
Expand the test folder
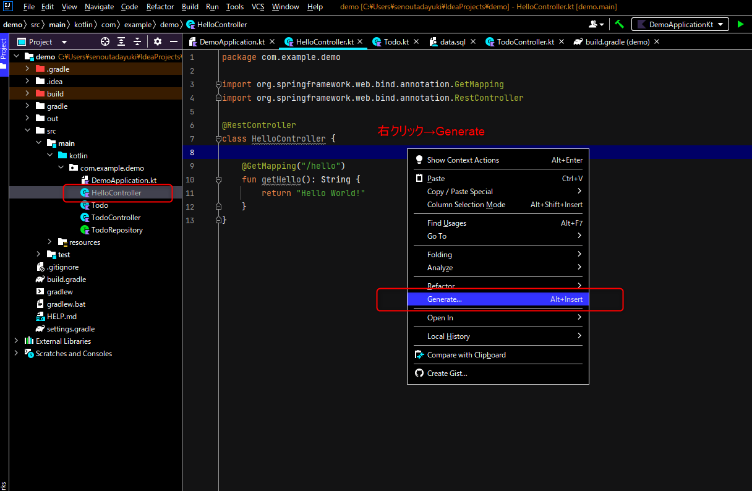coord(38,255)
